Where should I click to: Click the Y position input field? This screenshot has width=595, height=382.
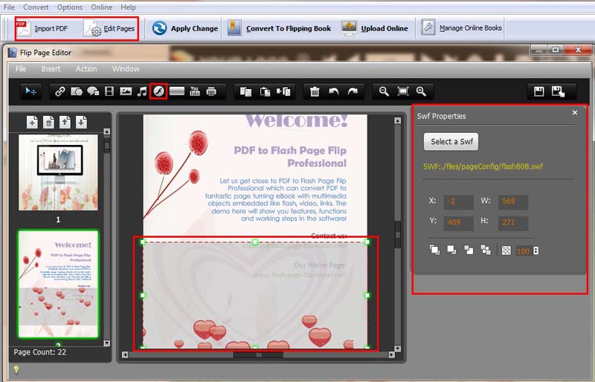[x=458, y=223]
